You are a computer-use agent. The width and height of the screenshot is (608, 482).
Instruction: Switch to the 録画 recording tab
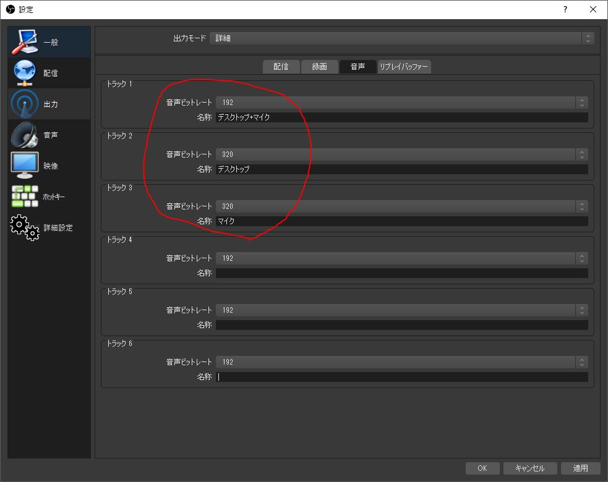coord(320,67)
